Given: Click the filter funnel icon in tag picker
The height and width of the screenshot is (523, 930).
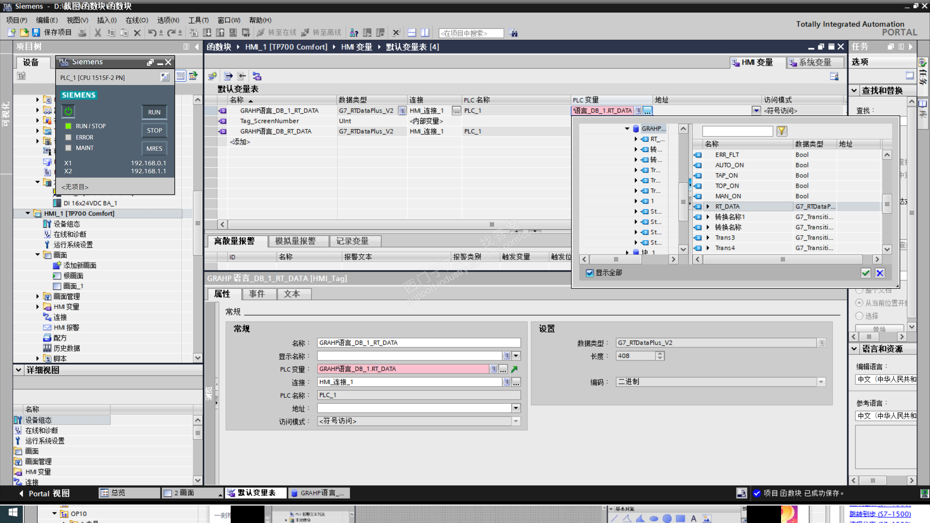Looking at the screenshot, I should 781,131.
